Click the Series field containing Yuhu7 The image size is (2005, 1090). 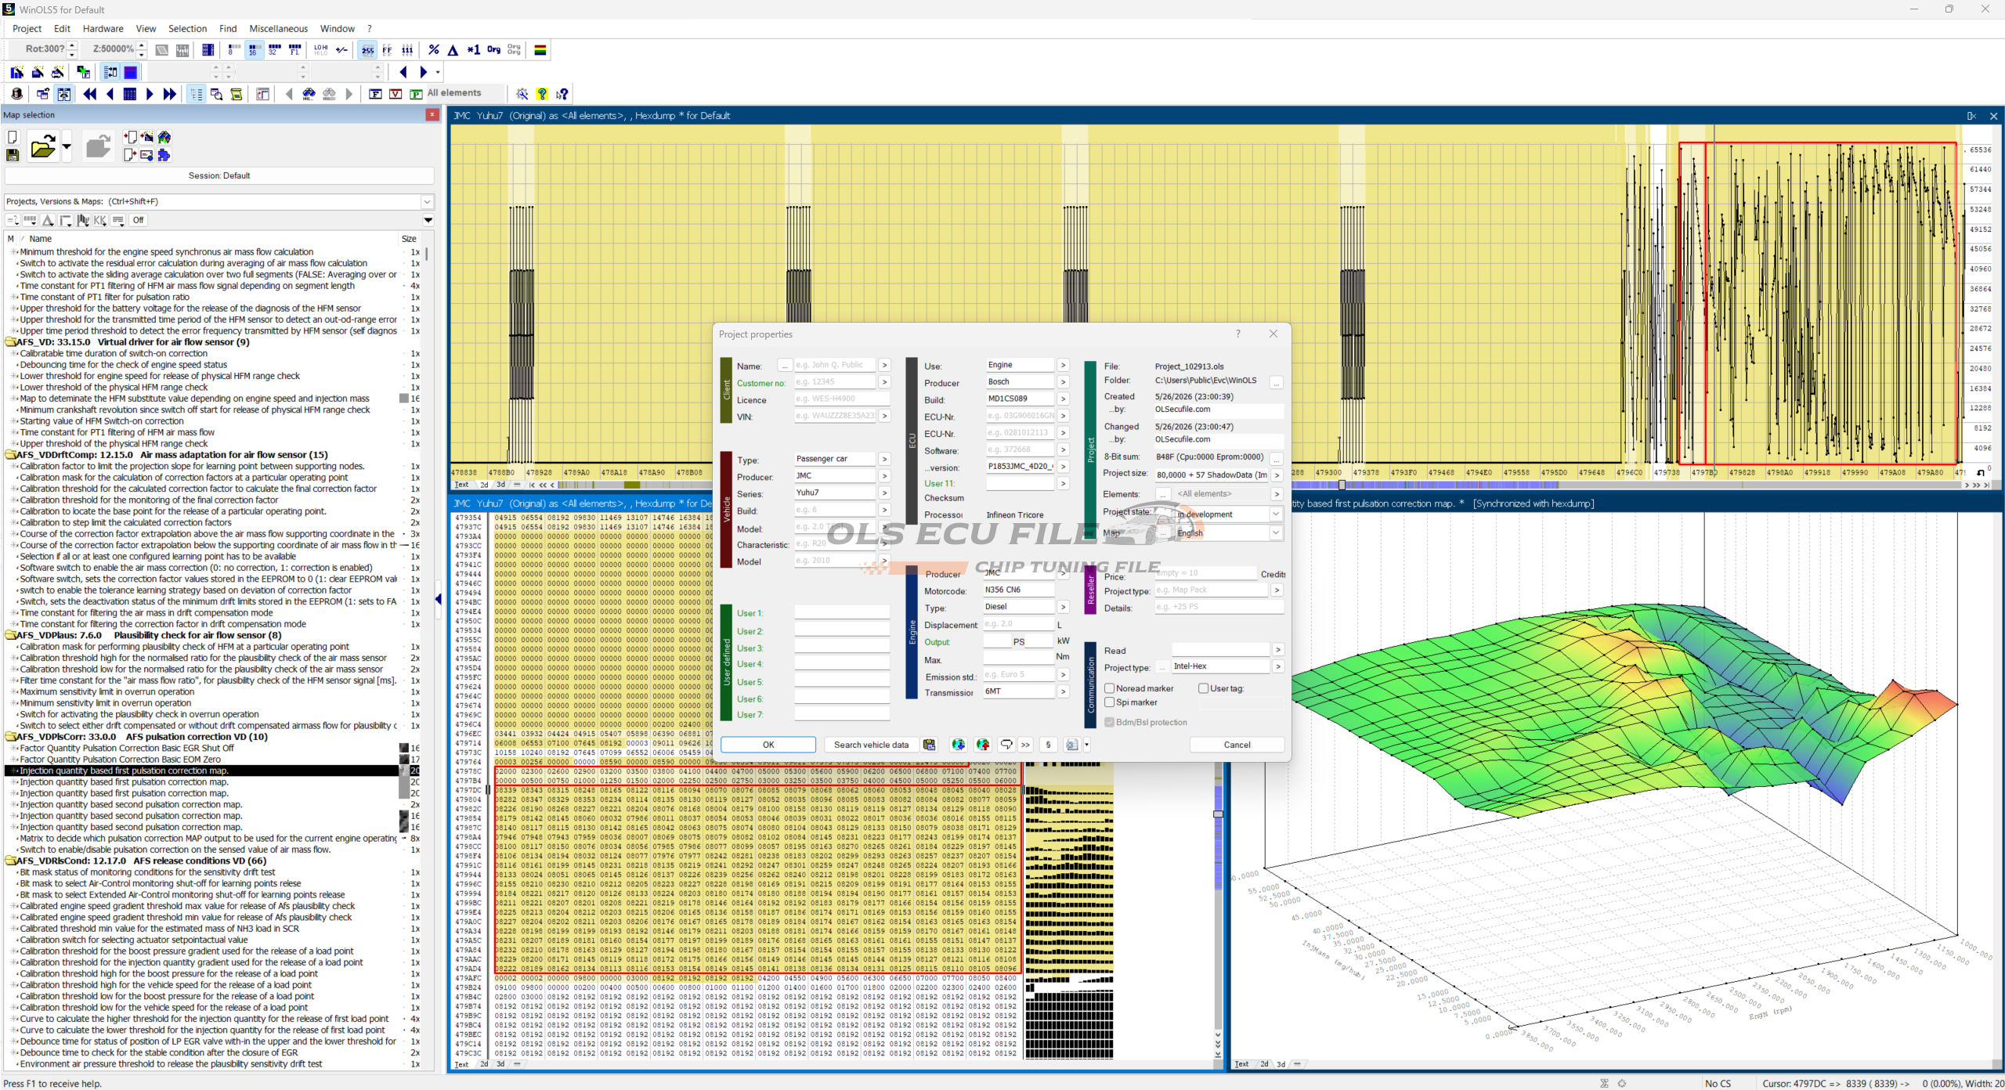click(x=834, y=493)
